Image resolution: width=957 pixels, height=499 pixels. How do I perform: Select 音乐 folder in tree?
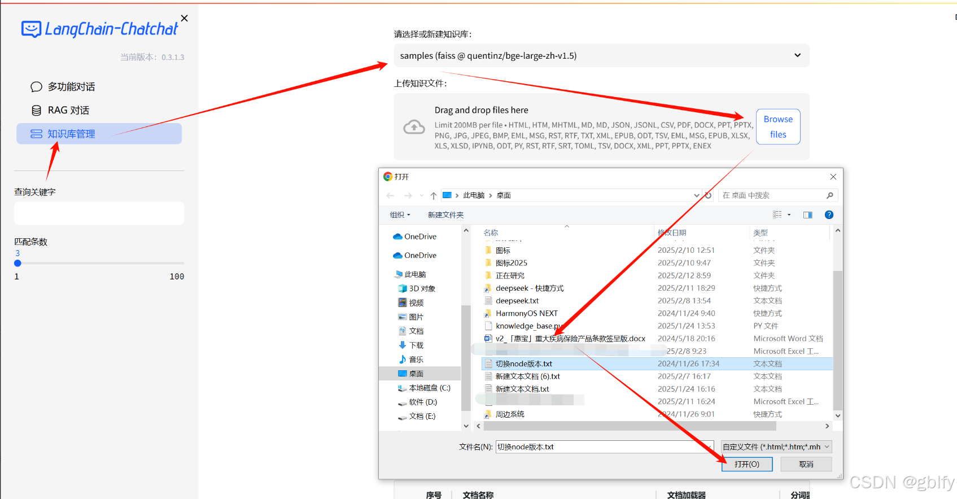coord(411,359)
